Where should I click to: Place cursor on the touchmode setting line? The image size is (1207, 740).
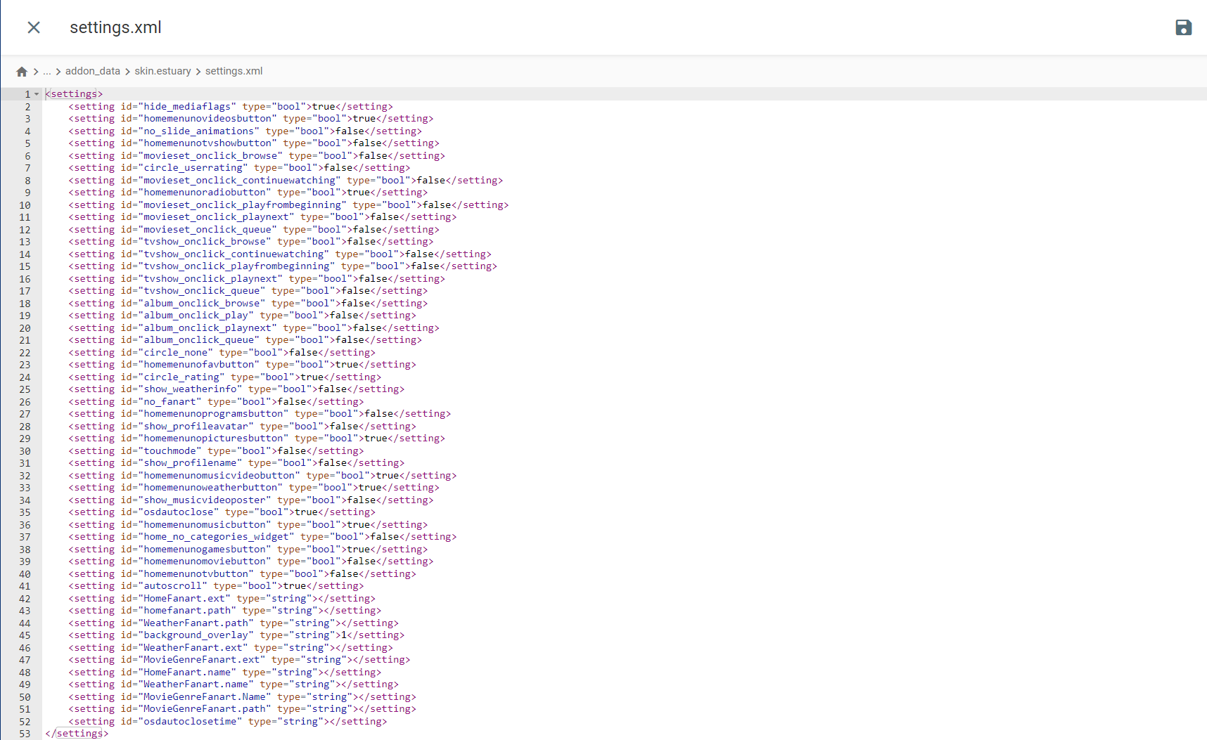coord(215,451)
